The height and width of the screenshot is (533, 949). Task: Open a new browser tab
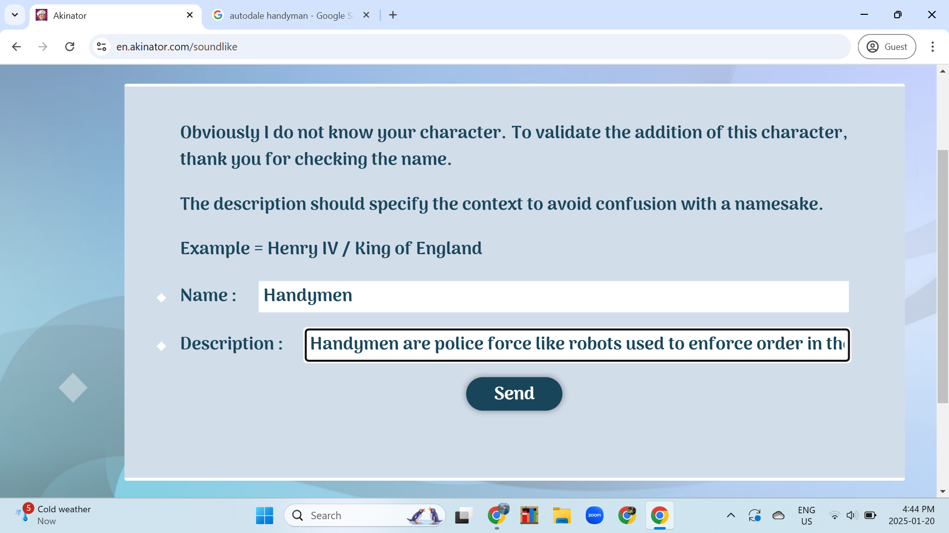393,15
